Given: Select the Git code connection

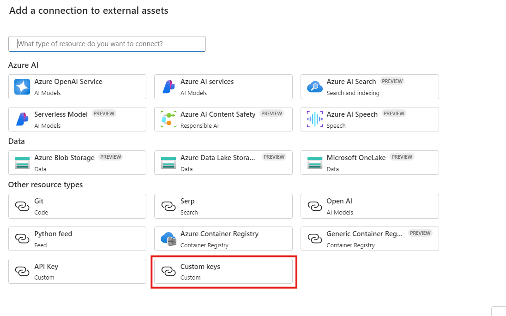Looking at the screenshot, I should tap(77, 206).
